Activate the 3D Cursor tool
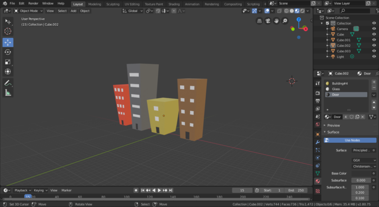 (8, 31)
